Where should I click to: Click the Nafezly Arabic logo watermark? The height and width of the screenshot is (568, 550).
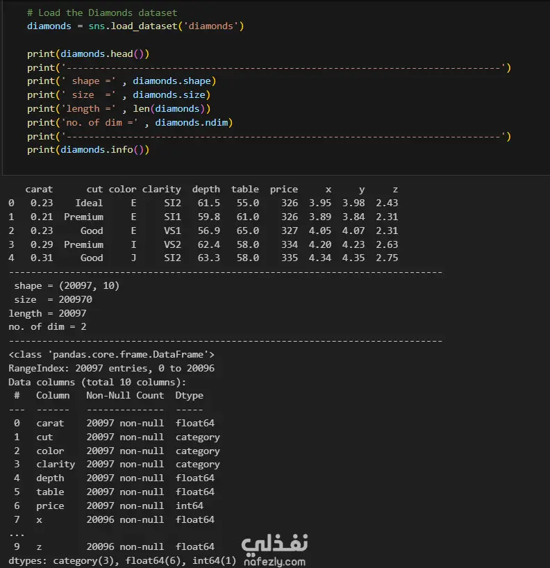tap(274, 542)
